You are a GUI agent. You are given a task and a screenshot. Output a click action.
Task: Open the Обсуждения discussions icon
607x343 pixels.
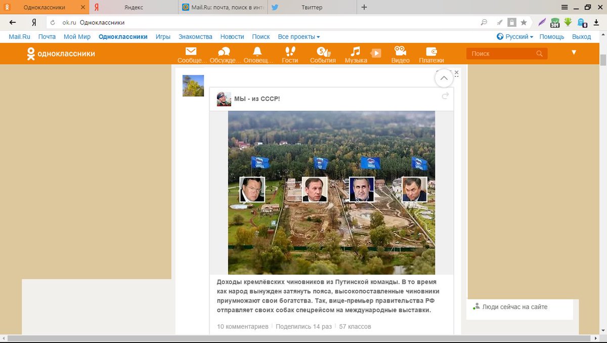224,55
